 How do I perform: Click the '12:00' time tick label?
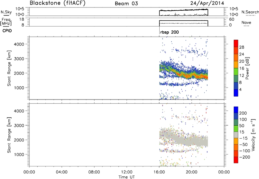pos(127,172)
